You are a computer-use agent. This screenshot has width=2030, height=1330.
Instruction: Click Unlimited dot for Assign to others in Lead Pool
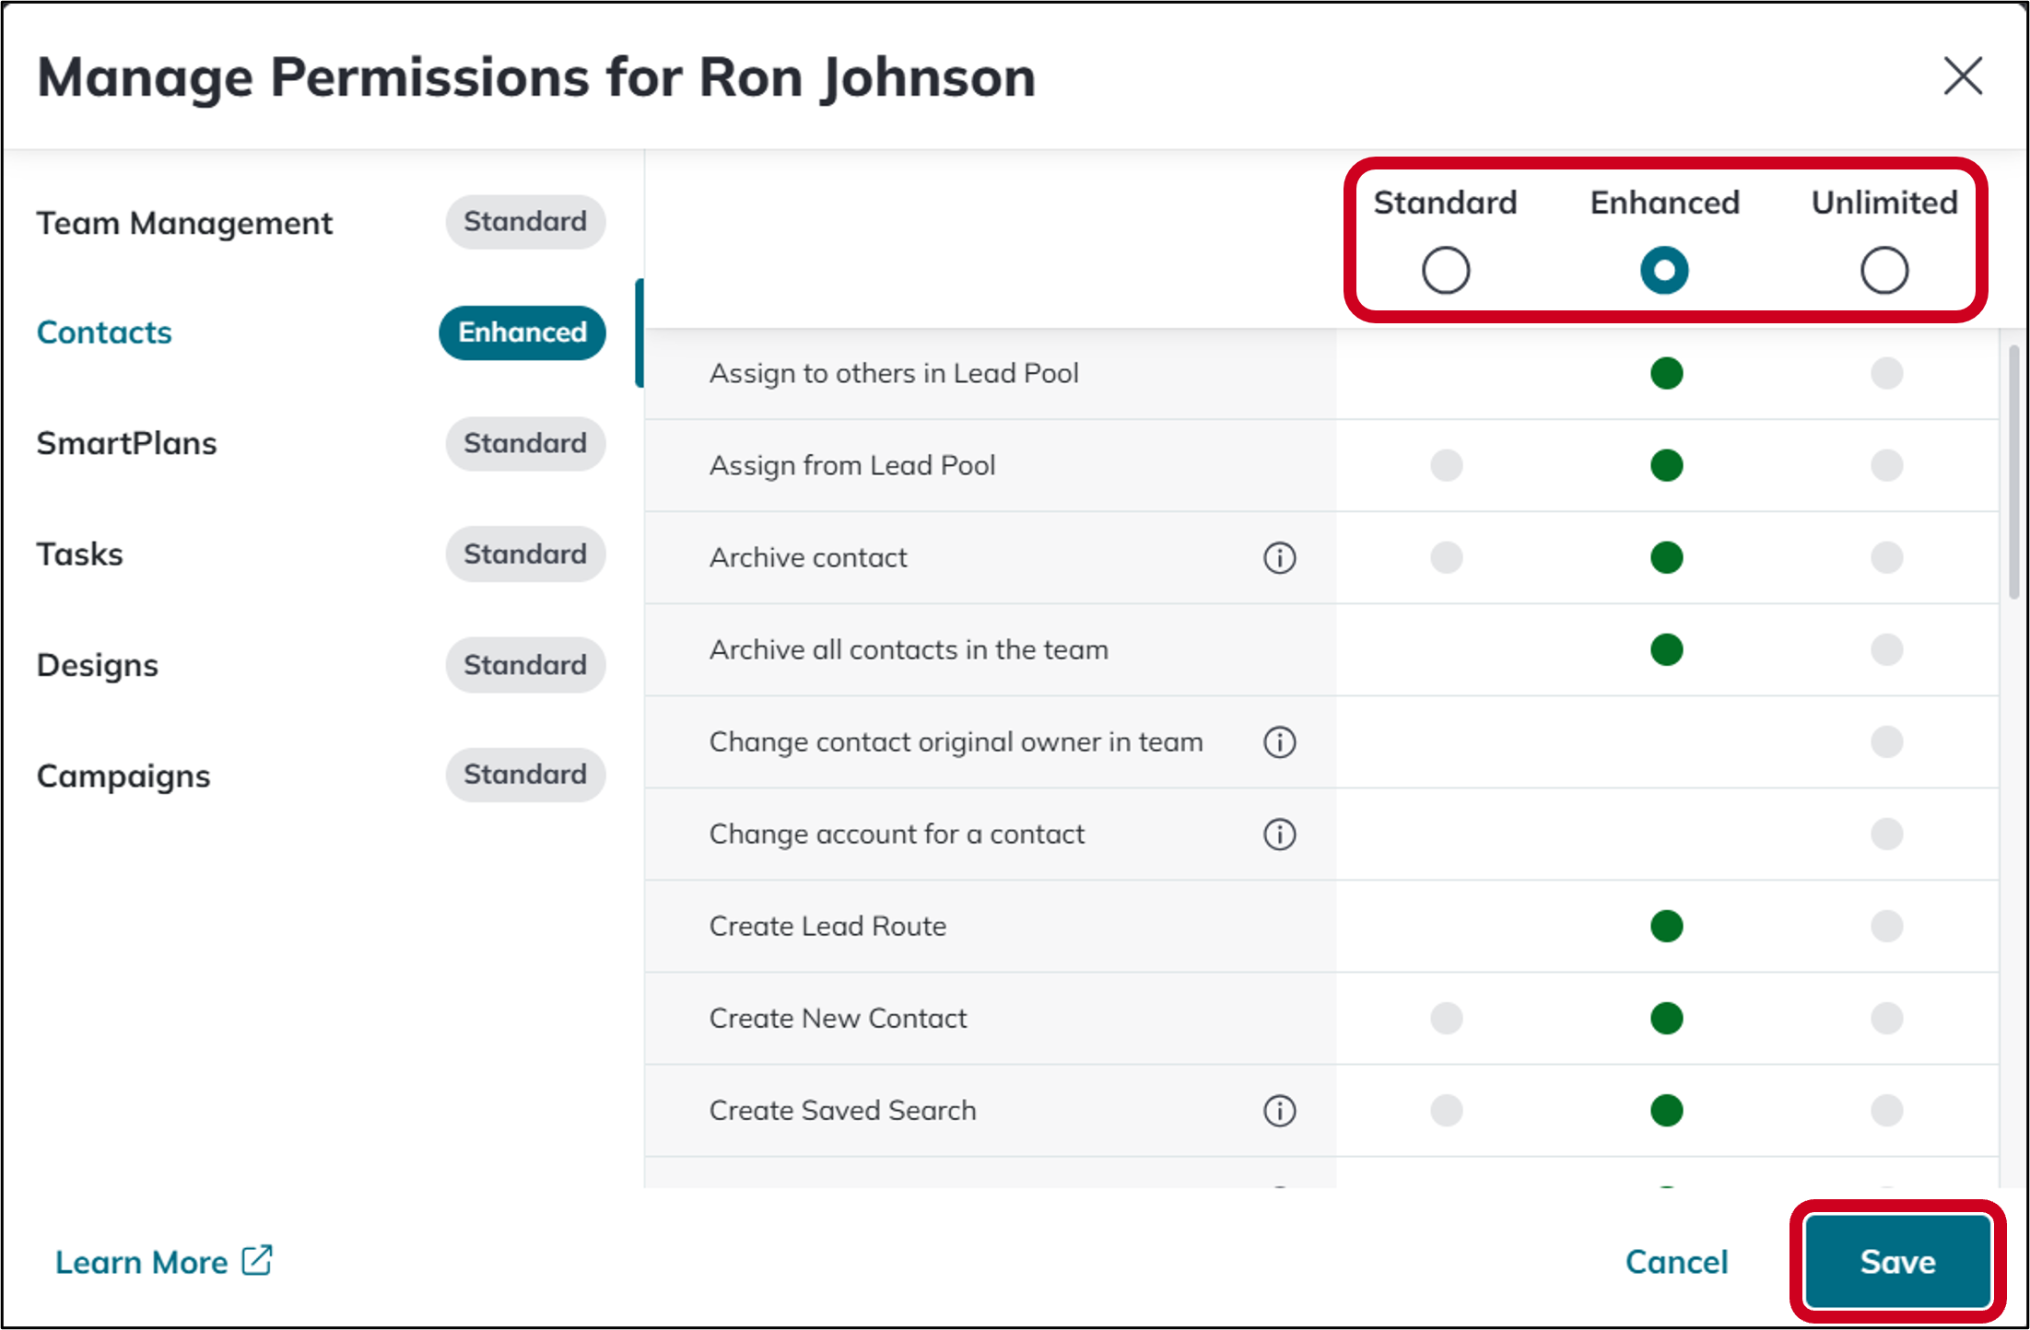coord(1886,373)
